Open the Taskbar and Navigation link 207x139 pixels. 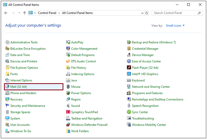87,119
